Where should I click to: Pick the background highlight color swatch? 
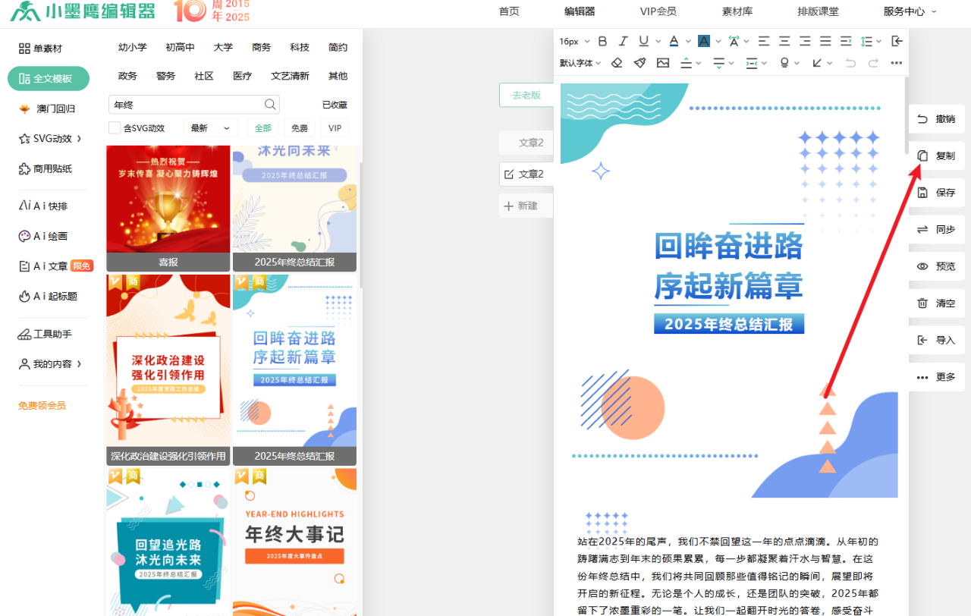[x=704, y=41]
